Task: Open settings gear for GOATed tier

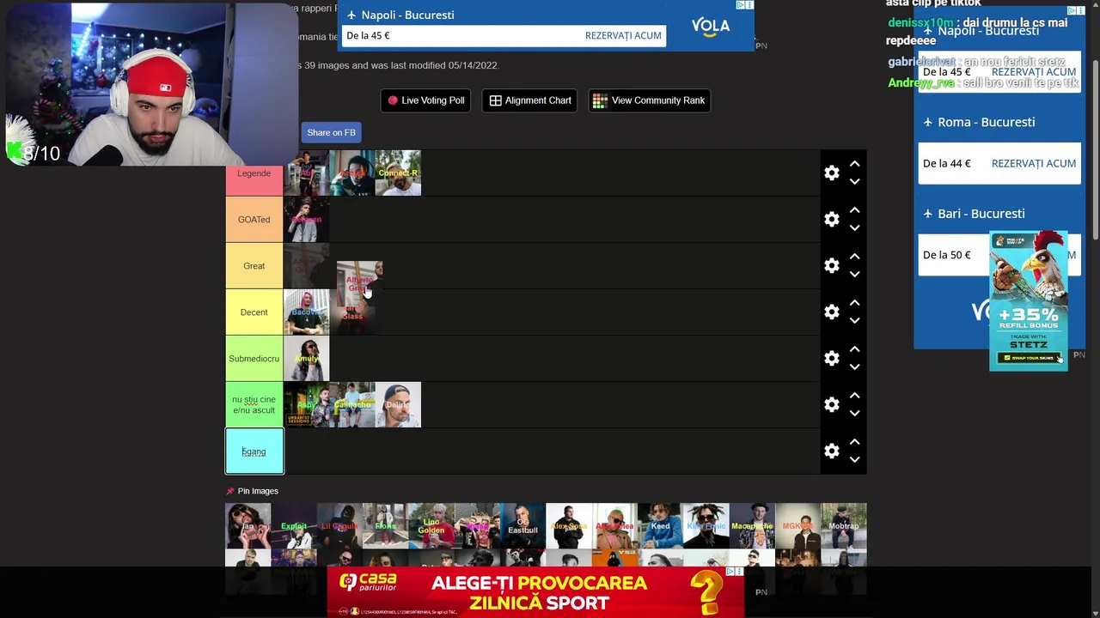Action: tap(831, 220)
